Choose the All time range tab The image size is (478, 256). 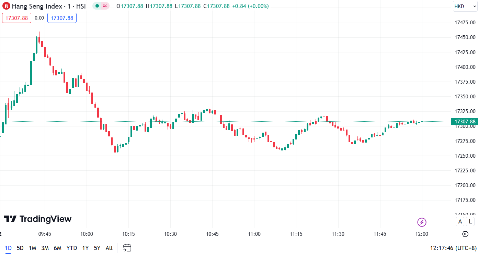pos(109,248)
